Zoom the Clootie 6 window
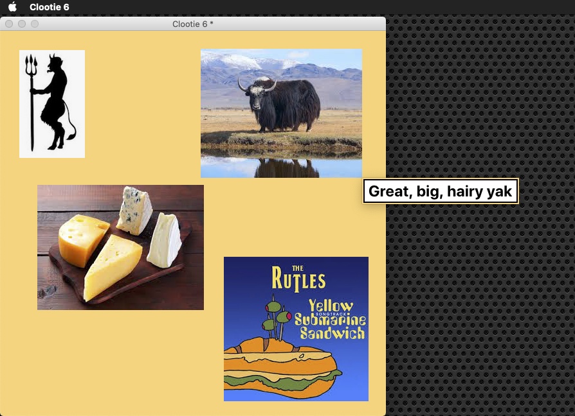This screenshot has width=575, height=416. coord(35,24)
